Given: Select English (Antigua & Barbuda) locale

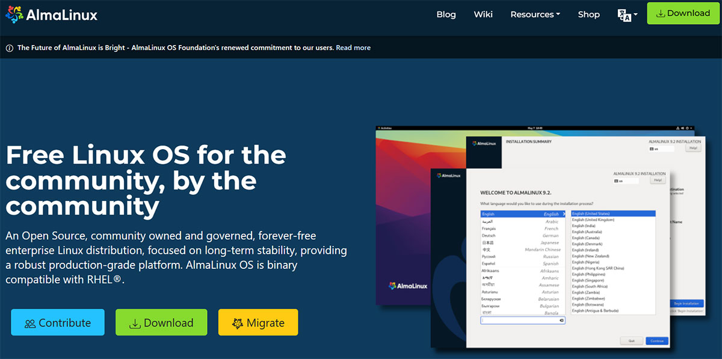Looking at the screenshot, I should (613, 311).
